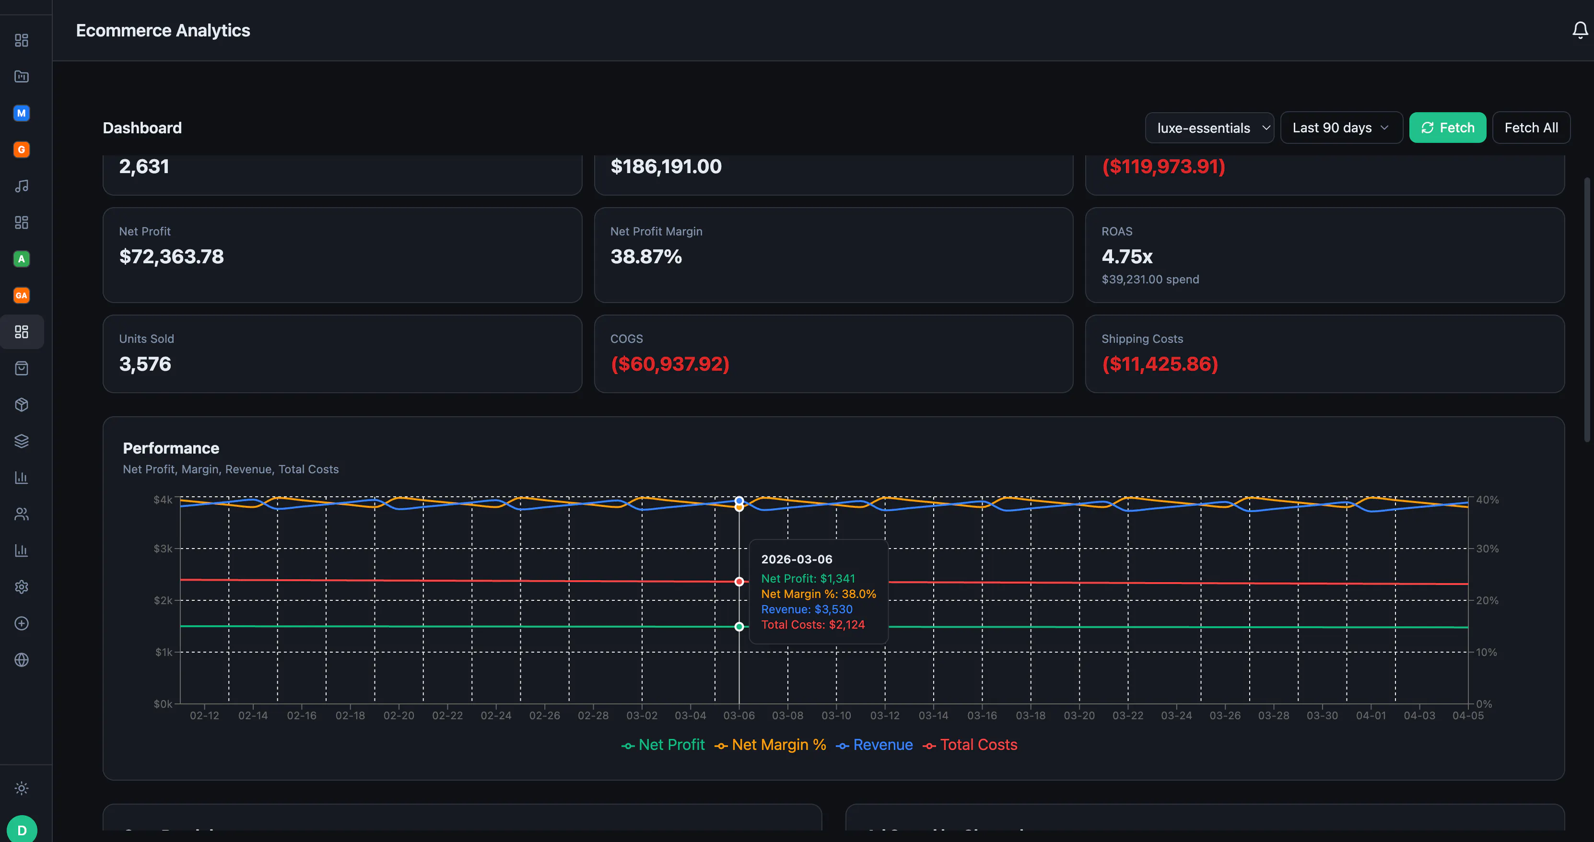
Task: Click the Units Sold value 3,576
Action: (x=145, y=364)
